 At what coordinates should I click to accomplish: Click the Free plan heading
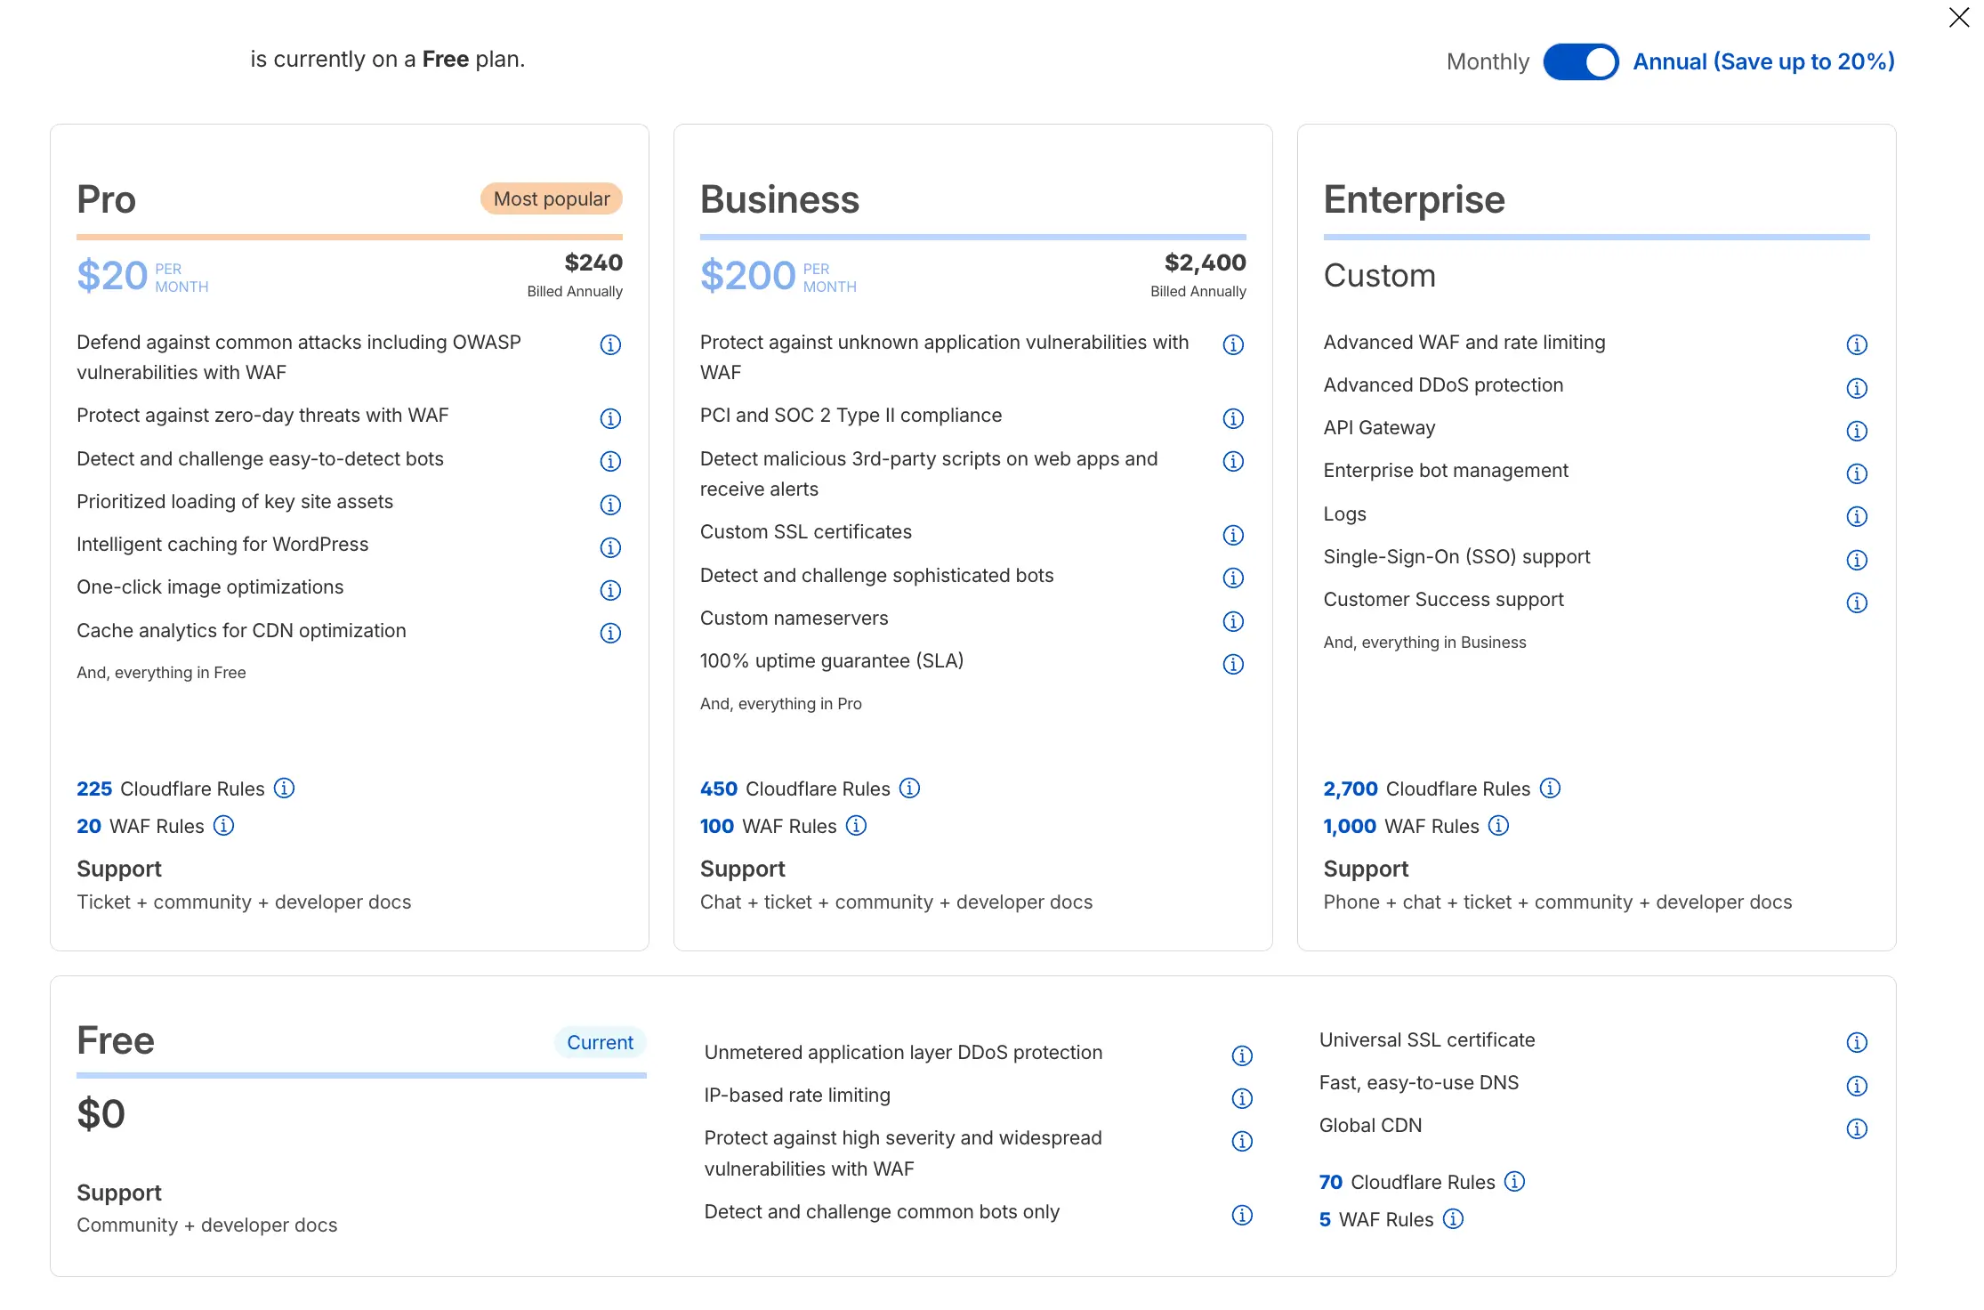(116, 1040)
